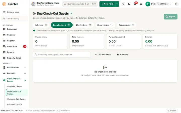Open Checked-Out Guests sidebar item
This screenshot has width=181, height=113.
point(16,99)
